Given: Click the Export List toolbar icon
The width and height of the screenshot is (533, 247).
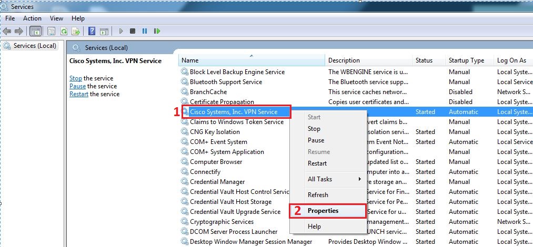Looking at the screenshot, I should point(76,31).
